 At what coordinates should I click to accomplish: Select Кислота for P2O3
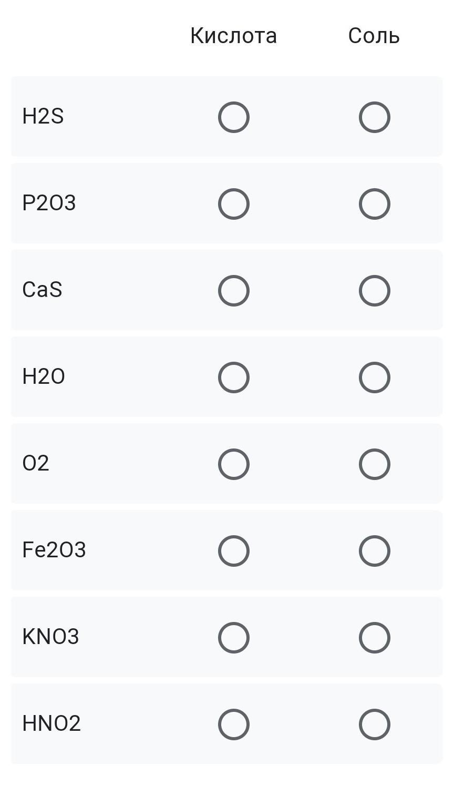233,203
